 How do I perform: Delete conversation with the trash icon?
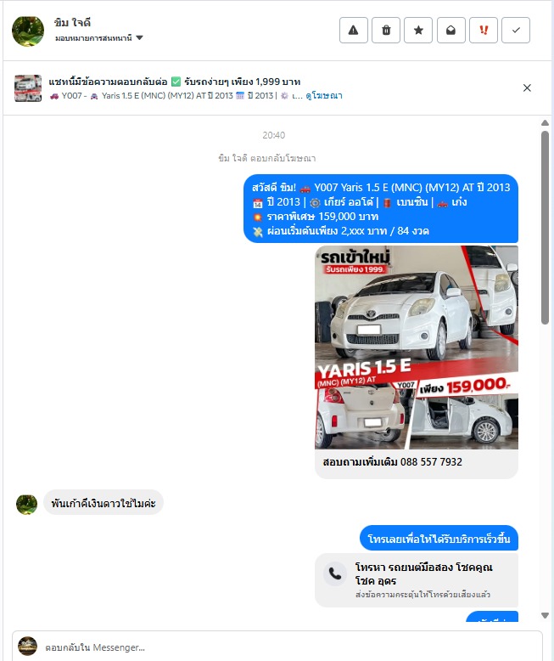click(386, 31)
